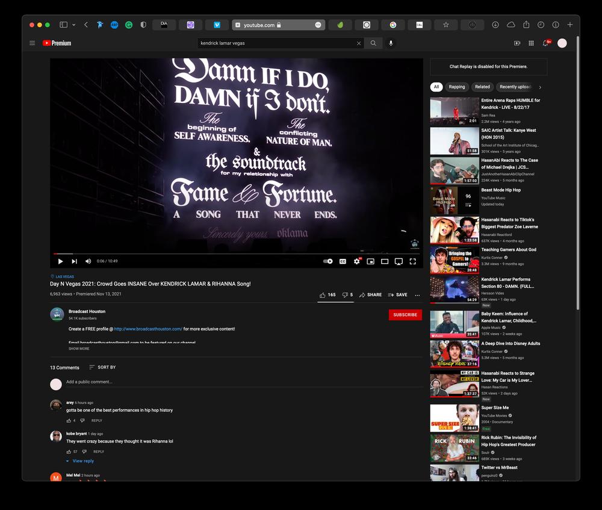This screenshot has height=510, width=602.
Task: Switch to miniplayer
Action: click(370, 261)
